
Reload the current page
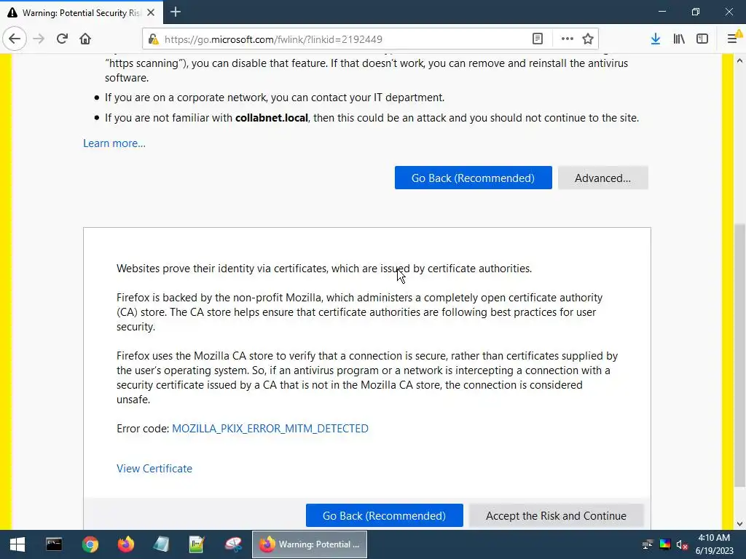tap(62, 39)
